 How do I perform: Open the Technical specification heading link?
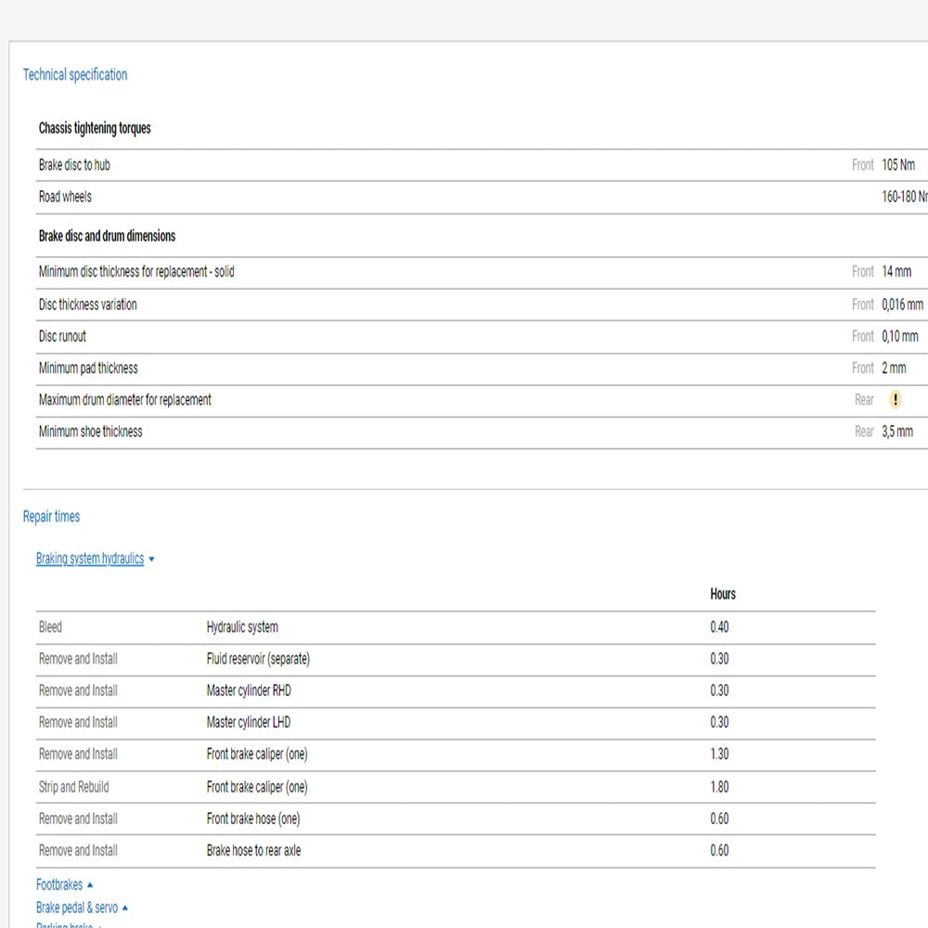75,74
